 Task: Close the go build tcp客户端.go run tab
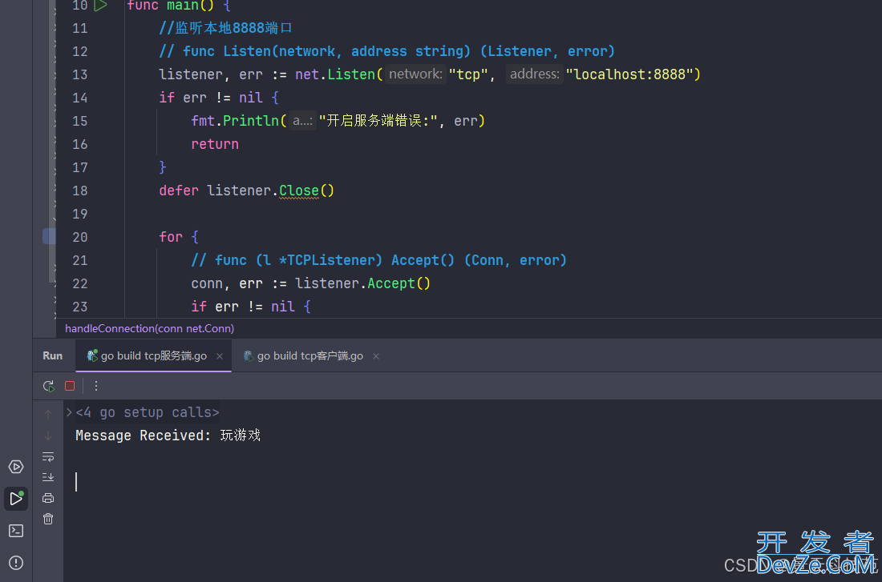click(x=376, y=356)
